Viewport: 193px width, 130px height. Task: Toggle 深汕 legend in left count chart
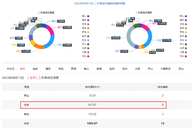pyautogui.click(x=86, y=56)
